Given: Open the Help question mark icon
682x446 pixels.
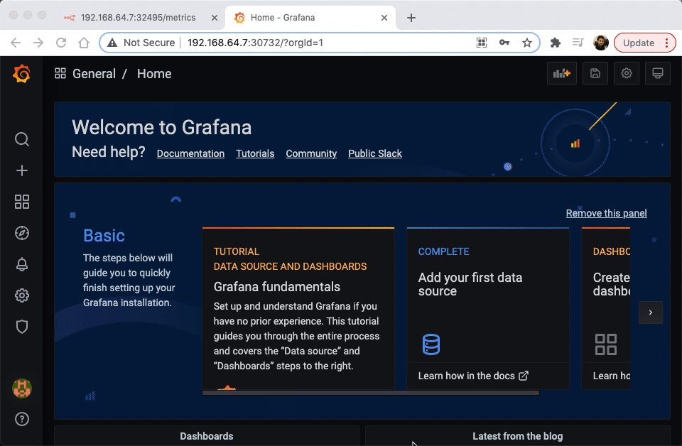Looking at the screenshot, I should 22,419.
